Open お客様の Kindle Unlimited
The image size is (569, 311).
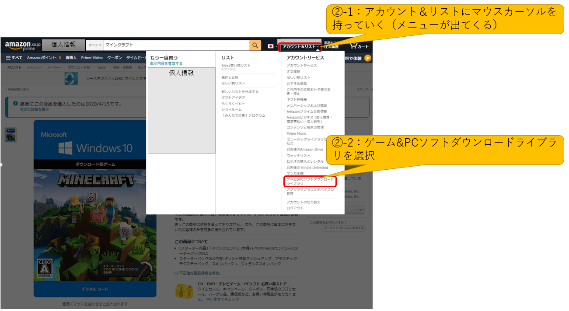pos(307,168)
